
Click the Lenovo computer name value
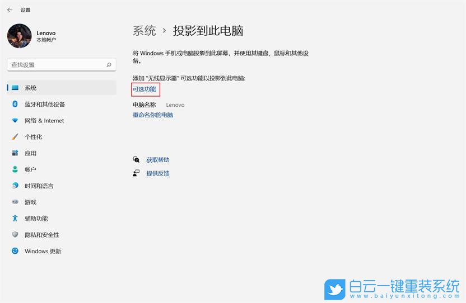[175, 105]
